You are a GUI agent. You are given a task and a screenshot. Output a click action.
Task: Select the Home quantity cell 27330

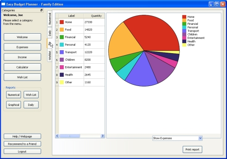[94, 22]
